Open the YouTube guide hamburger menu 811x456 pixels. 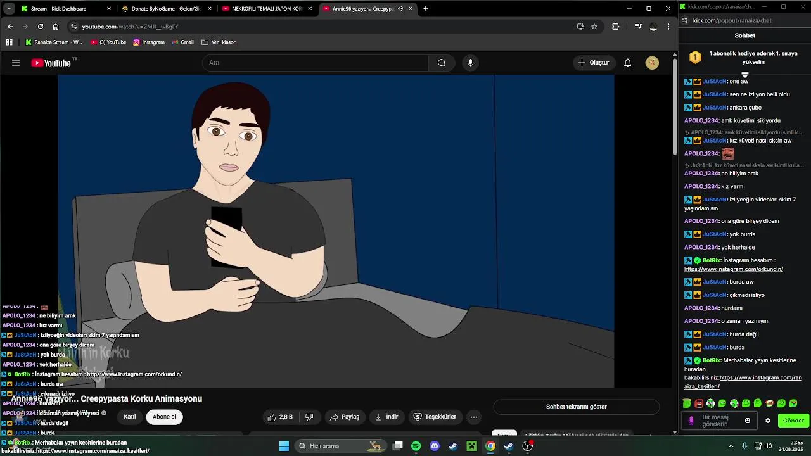pyautogui.click(x=16, y=63)
